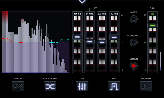The width and height of the screenshot is (164, 98).
Task: Click the PREAMP label text
Action: coord(146,79)
